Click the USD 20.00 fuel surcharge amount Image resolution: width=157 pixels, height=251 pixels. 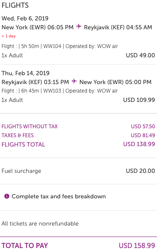pyautogui.click(x=140, y=171)
